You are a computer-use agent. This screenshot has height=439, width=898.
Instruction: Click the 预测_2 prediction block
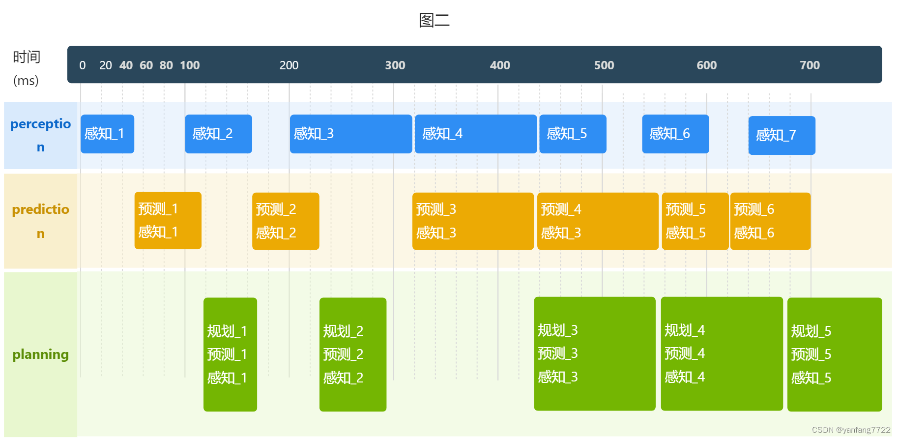pyautogui.click(x=286, y=221)
